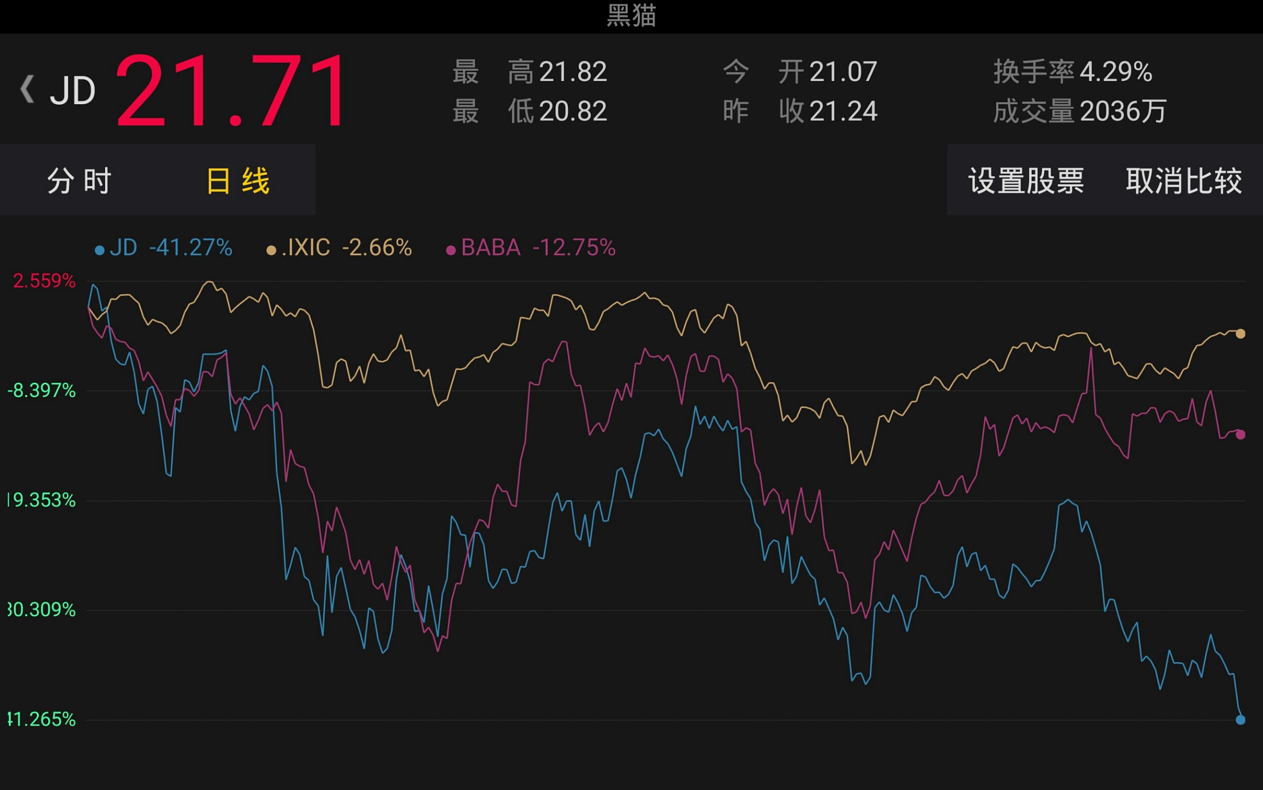Tap the back arrow beside JD
This screenshot has height=790, width=1263.
tap(27, 89)
